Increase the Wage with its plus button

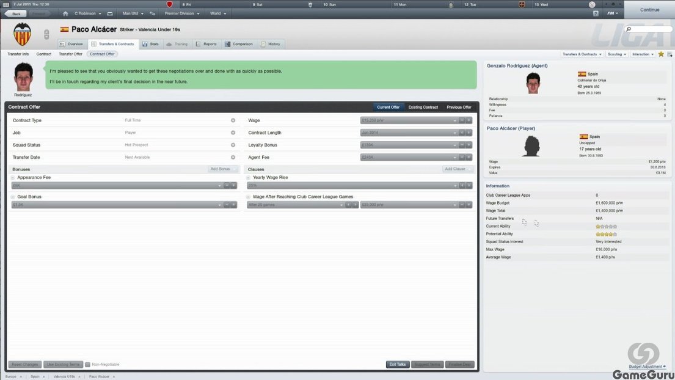pos(469,120)
